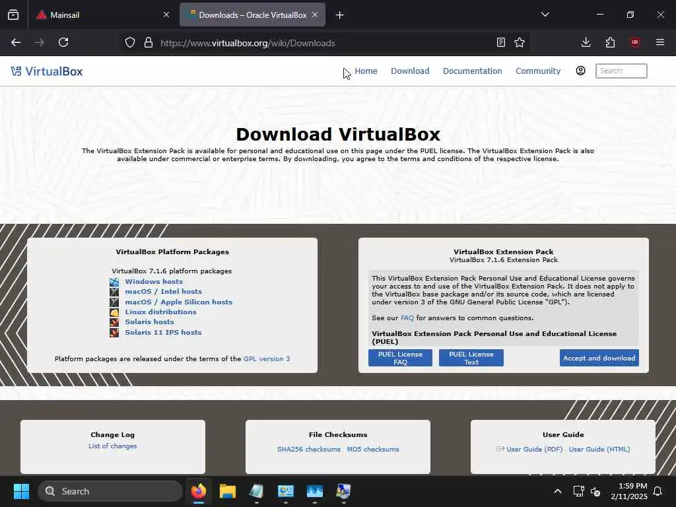Click the taskbar Search box
This screenshot has width=676, height=507.
tap(110, 491)
